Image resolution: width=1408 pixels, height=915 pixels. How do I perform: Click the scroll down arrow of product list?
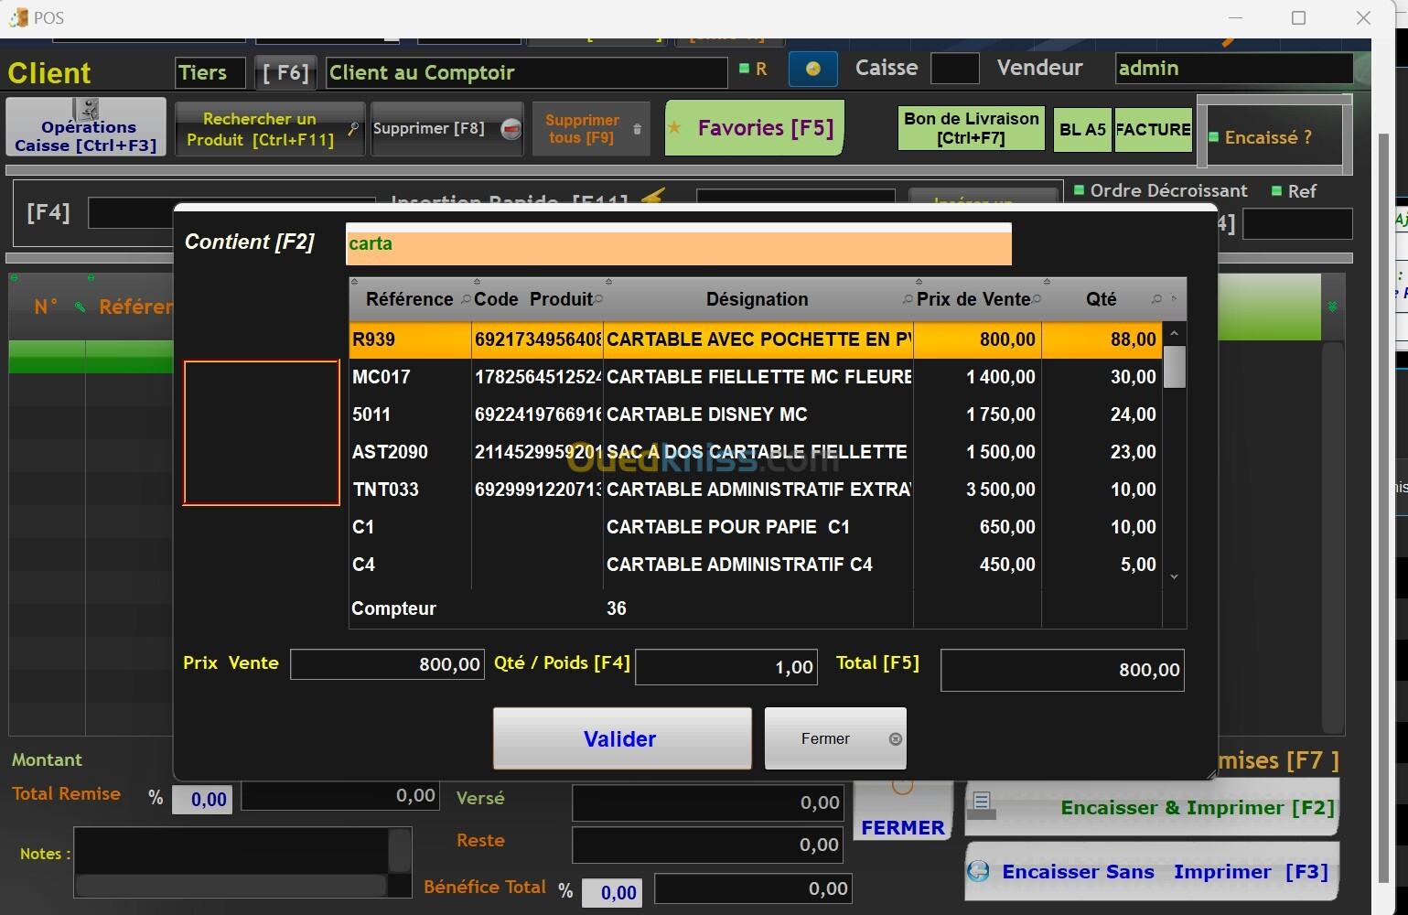(1175, 576)
